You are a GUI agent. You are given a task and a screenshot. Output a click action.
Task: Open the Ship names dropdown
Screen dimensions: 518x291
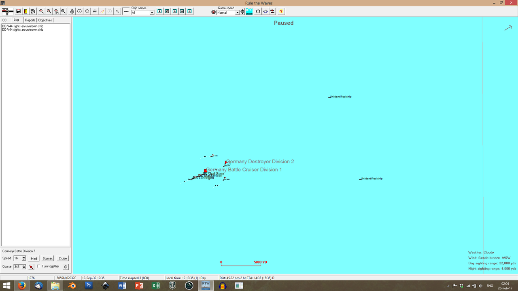152,13
